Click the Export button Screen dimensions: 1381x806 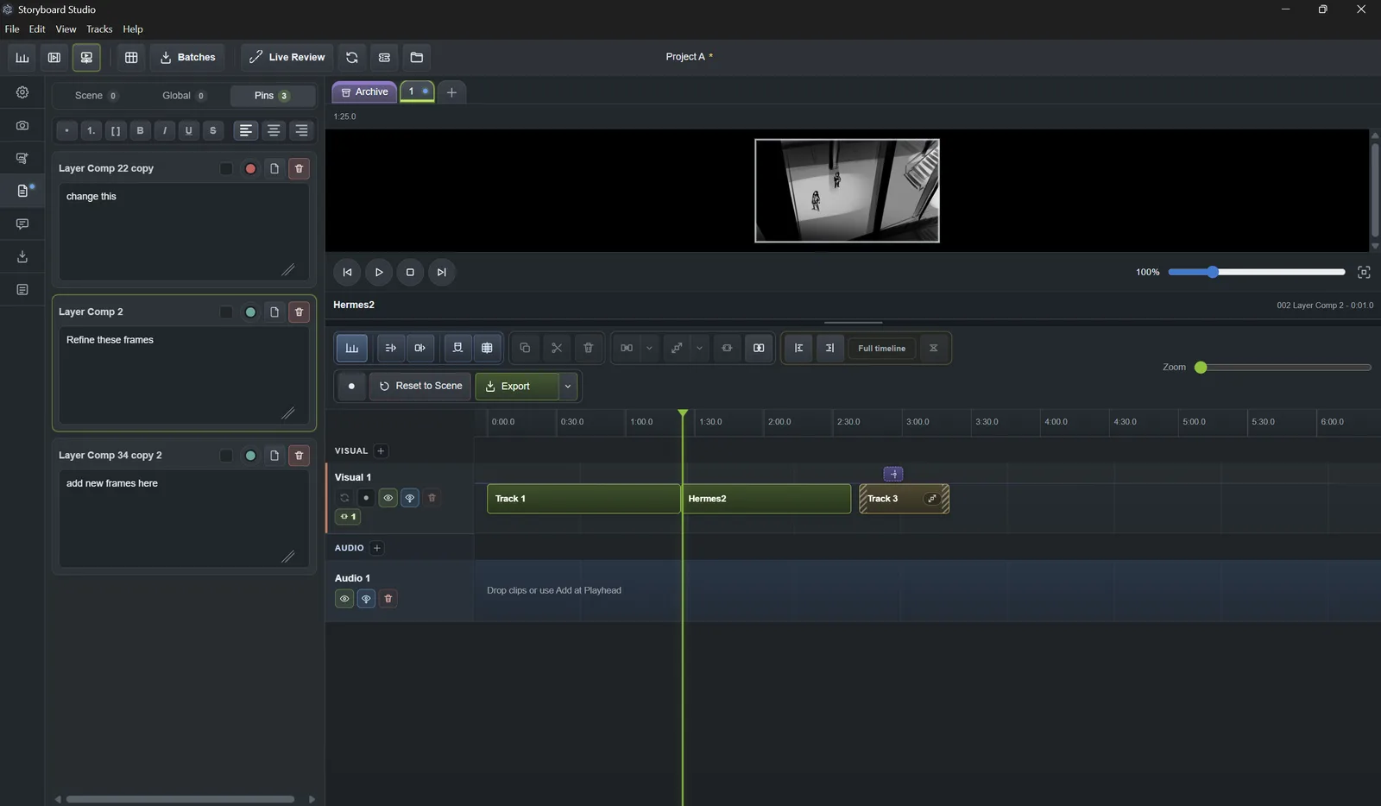(x=516, y=386)
